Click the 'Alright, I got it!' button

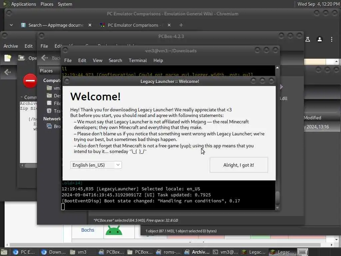click(238, 165)
